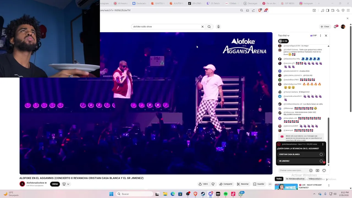Click the 0/50 points badge in chat

(x=283, y=41)
